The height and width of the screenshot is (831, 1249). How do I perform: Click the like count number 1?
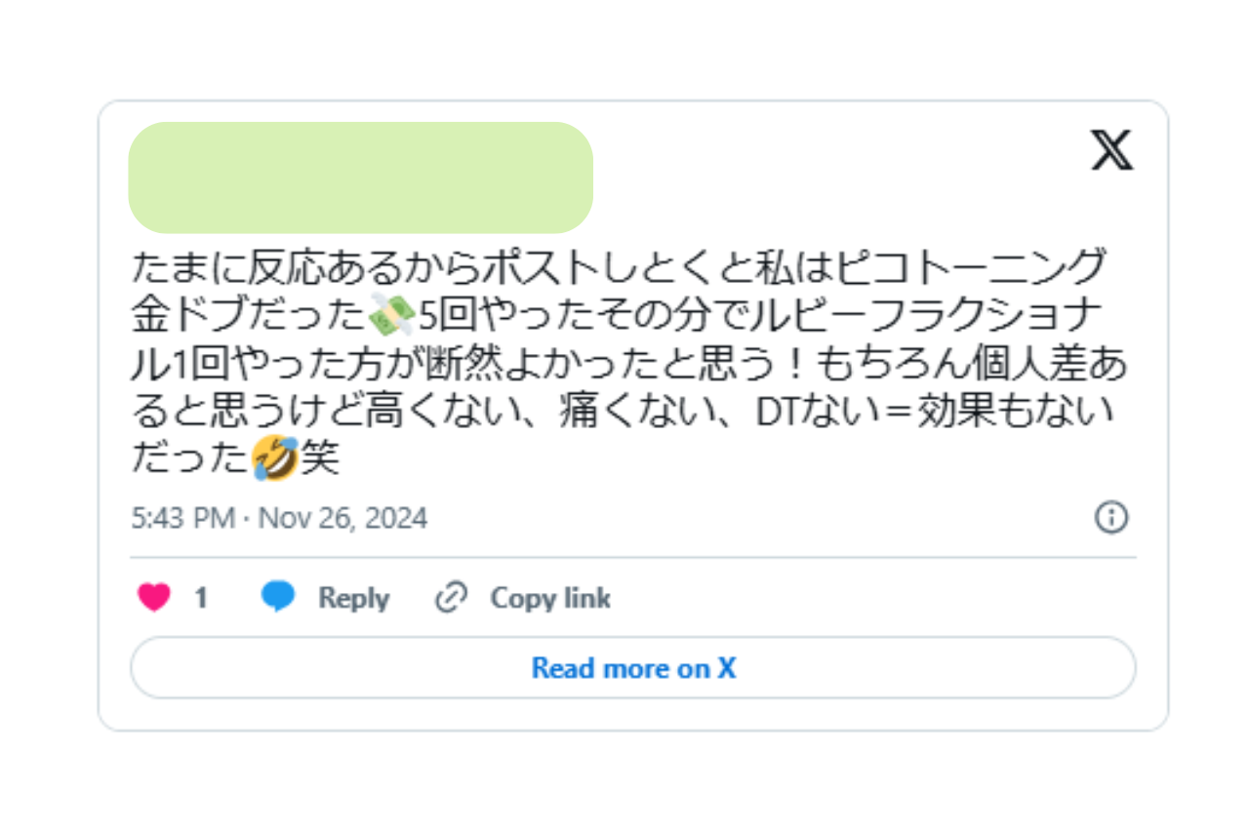pyautogui.click(x=200, y=598)
